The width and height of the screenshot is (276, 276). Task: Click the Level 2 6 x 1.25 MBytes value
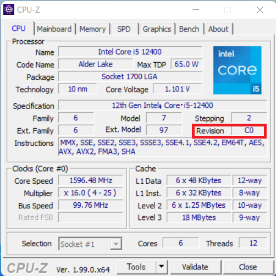(x=199, y=205)
